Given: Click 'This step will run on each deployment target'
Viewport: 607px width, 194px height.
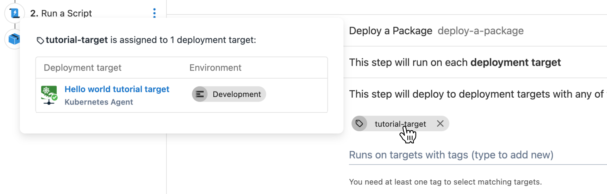Looking at the screenshot, I should coord(455,62).
